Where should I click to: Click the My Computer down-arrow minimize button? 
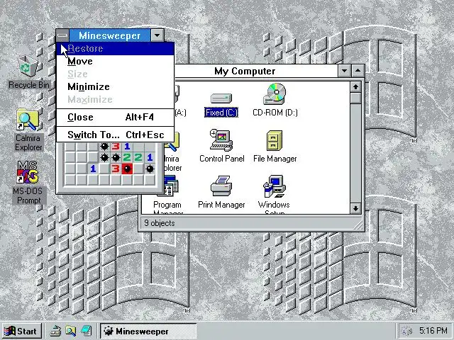[344, 71]
